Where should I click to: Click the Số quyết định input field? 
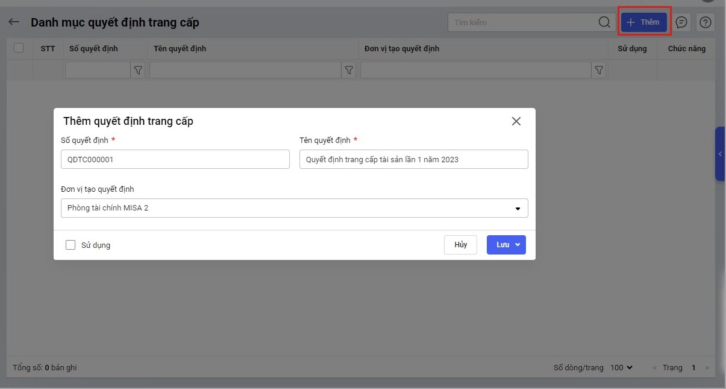click(x=175, y=160)
